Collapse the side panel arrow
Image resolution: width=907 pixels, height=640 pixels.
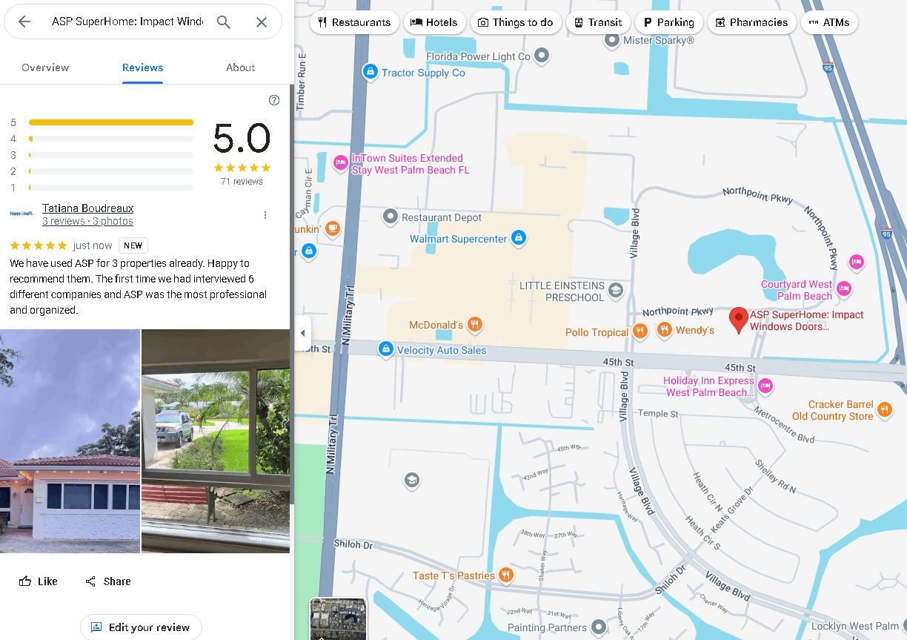[302, 333]
